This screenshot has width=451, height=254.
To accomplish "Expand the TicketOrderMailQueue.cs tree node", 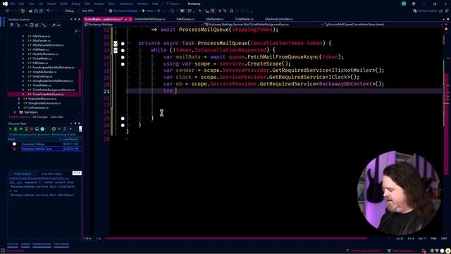I will pyautogui.click(x=23, y=94).
